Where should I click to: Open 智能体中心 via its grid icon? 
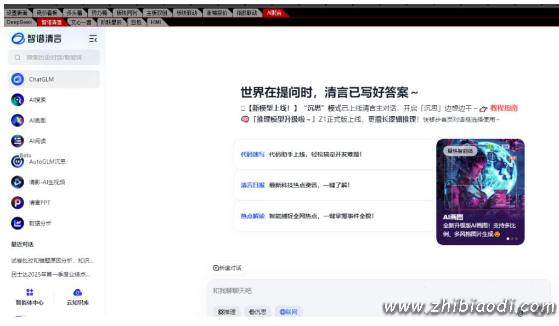pyautogui.click(x=30, y=292)
